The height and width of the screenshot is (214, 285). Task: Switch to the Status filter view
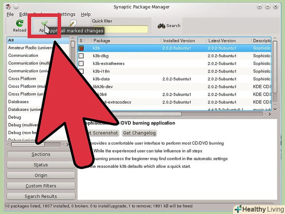click(41, 165)
